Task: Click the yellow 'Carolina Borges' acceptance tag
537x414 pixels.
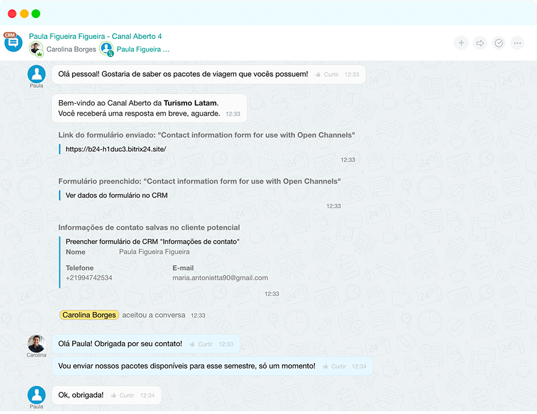Action: 89,314
